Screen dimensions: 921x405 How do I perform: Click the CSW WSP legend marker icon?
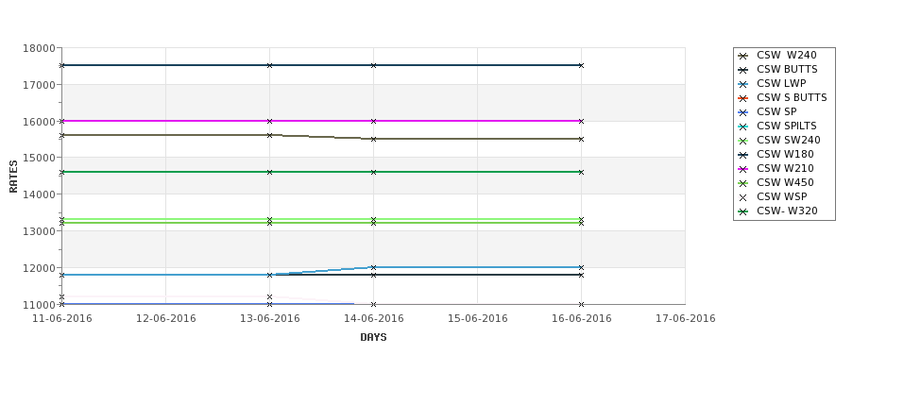(x=743, y=197)
